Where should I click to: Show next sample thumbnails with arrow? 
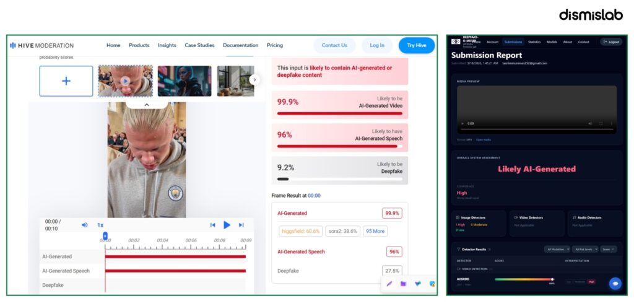pos(254,80)
